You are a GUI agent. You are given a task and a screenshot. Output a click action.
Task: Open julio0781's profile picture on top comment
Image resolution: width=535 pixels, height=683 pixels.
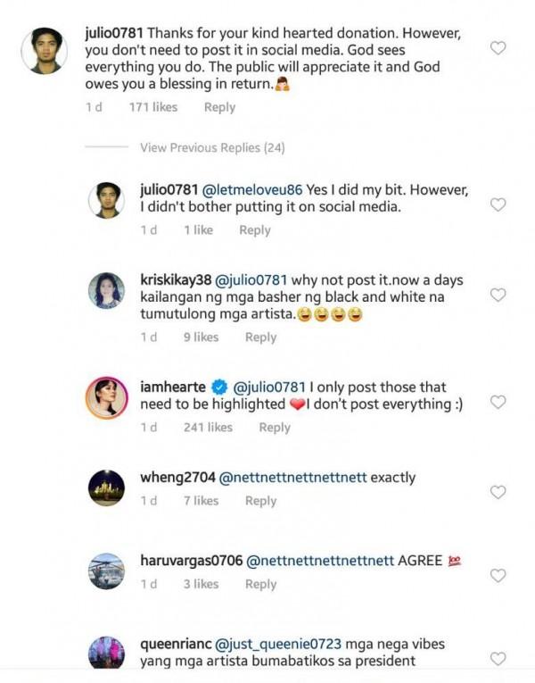point(45,51)
